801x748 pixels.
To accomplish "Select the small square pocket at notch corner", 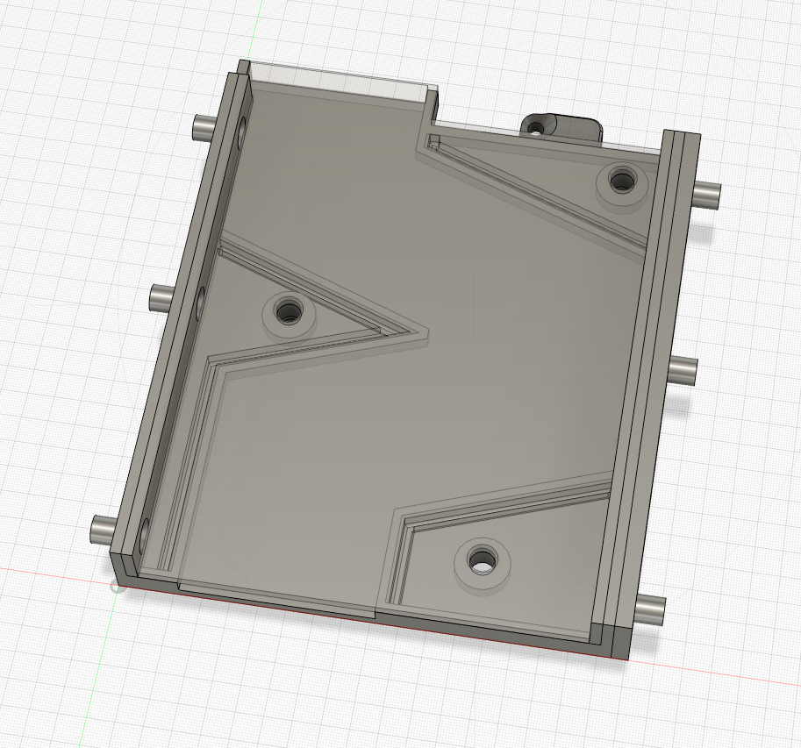I will click(x=433, y=140).
